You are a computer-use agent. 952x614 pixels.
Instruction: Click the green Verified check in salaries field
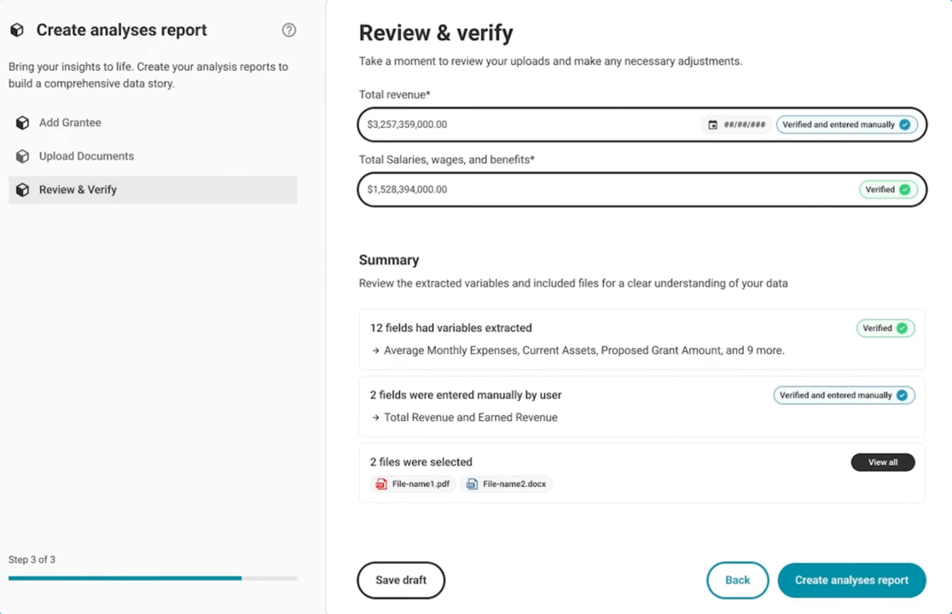click(x=904, y=189)
